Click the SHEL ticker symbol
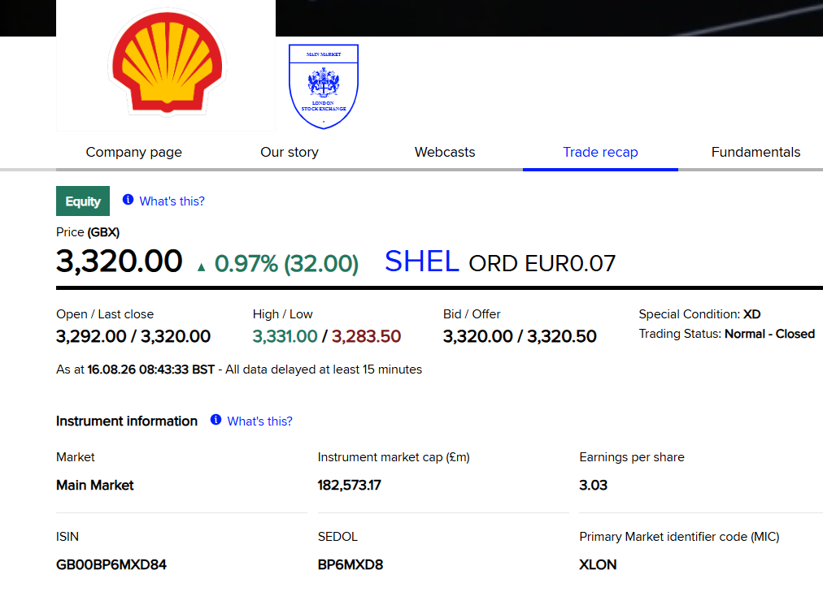This screenshot has width=823, height=592. pos(422,261)
